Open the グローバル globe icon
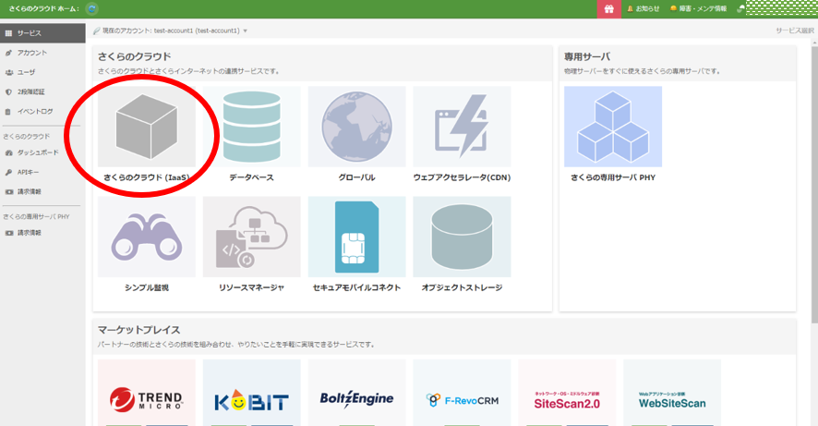 [356, 127]
